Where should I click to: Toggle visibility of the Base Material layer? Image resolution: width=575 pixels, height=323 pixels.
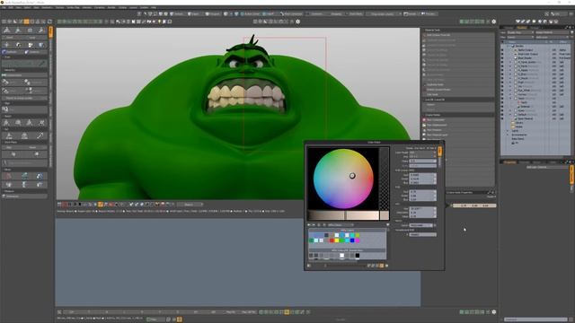click(502, 118)
